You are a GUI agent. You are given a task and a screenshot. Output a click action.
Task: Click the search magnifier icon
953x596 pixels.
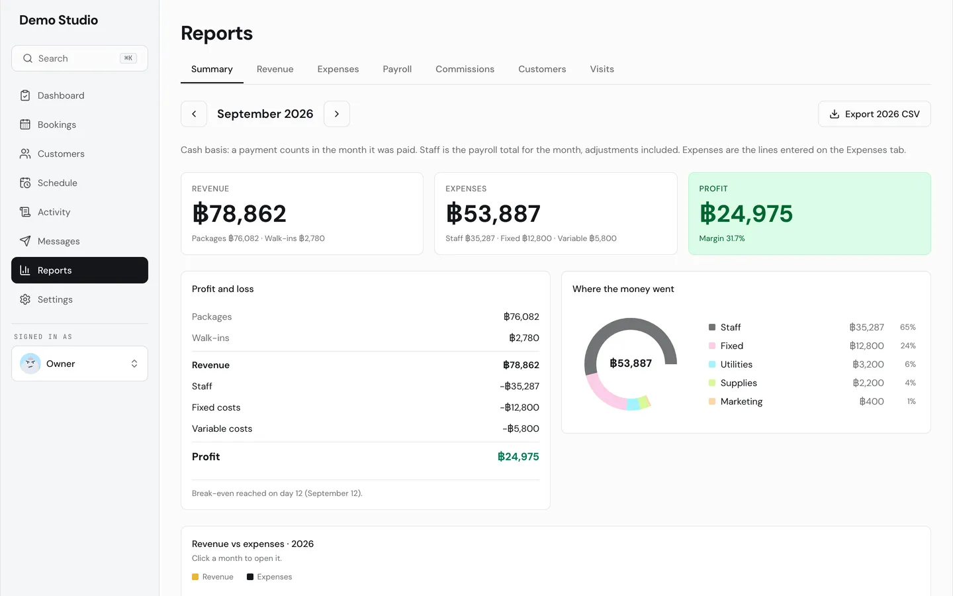(28, 58)
